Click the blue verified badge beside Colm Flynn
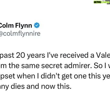110x110 pixels. pyautogui.click(x=37, y=25)
